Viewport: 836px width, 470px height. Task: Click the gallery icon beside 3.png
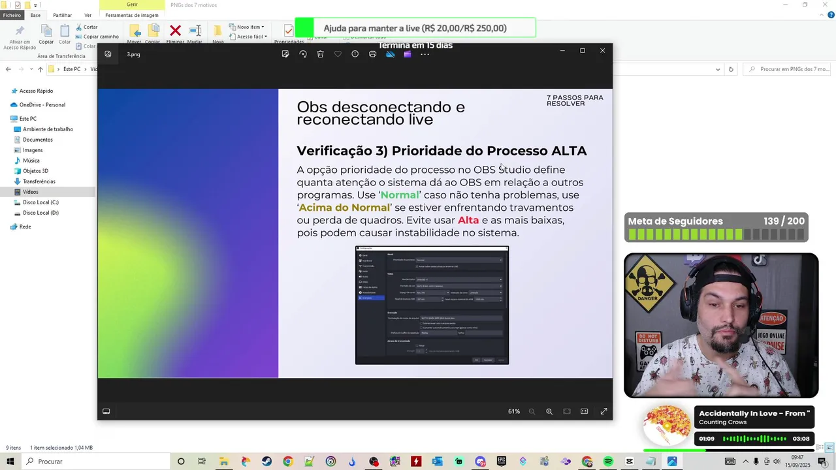click(108, 54)
